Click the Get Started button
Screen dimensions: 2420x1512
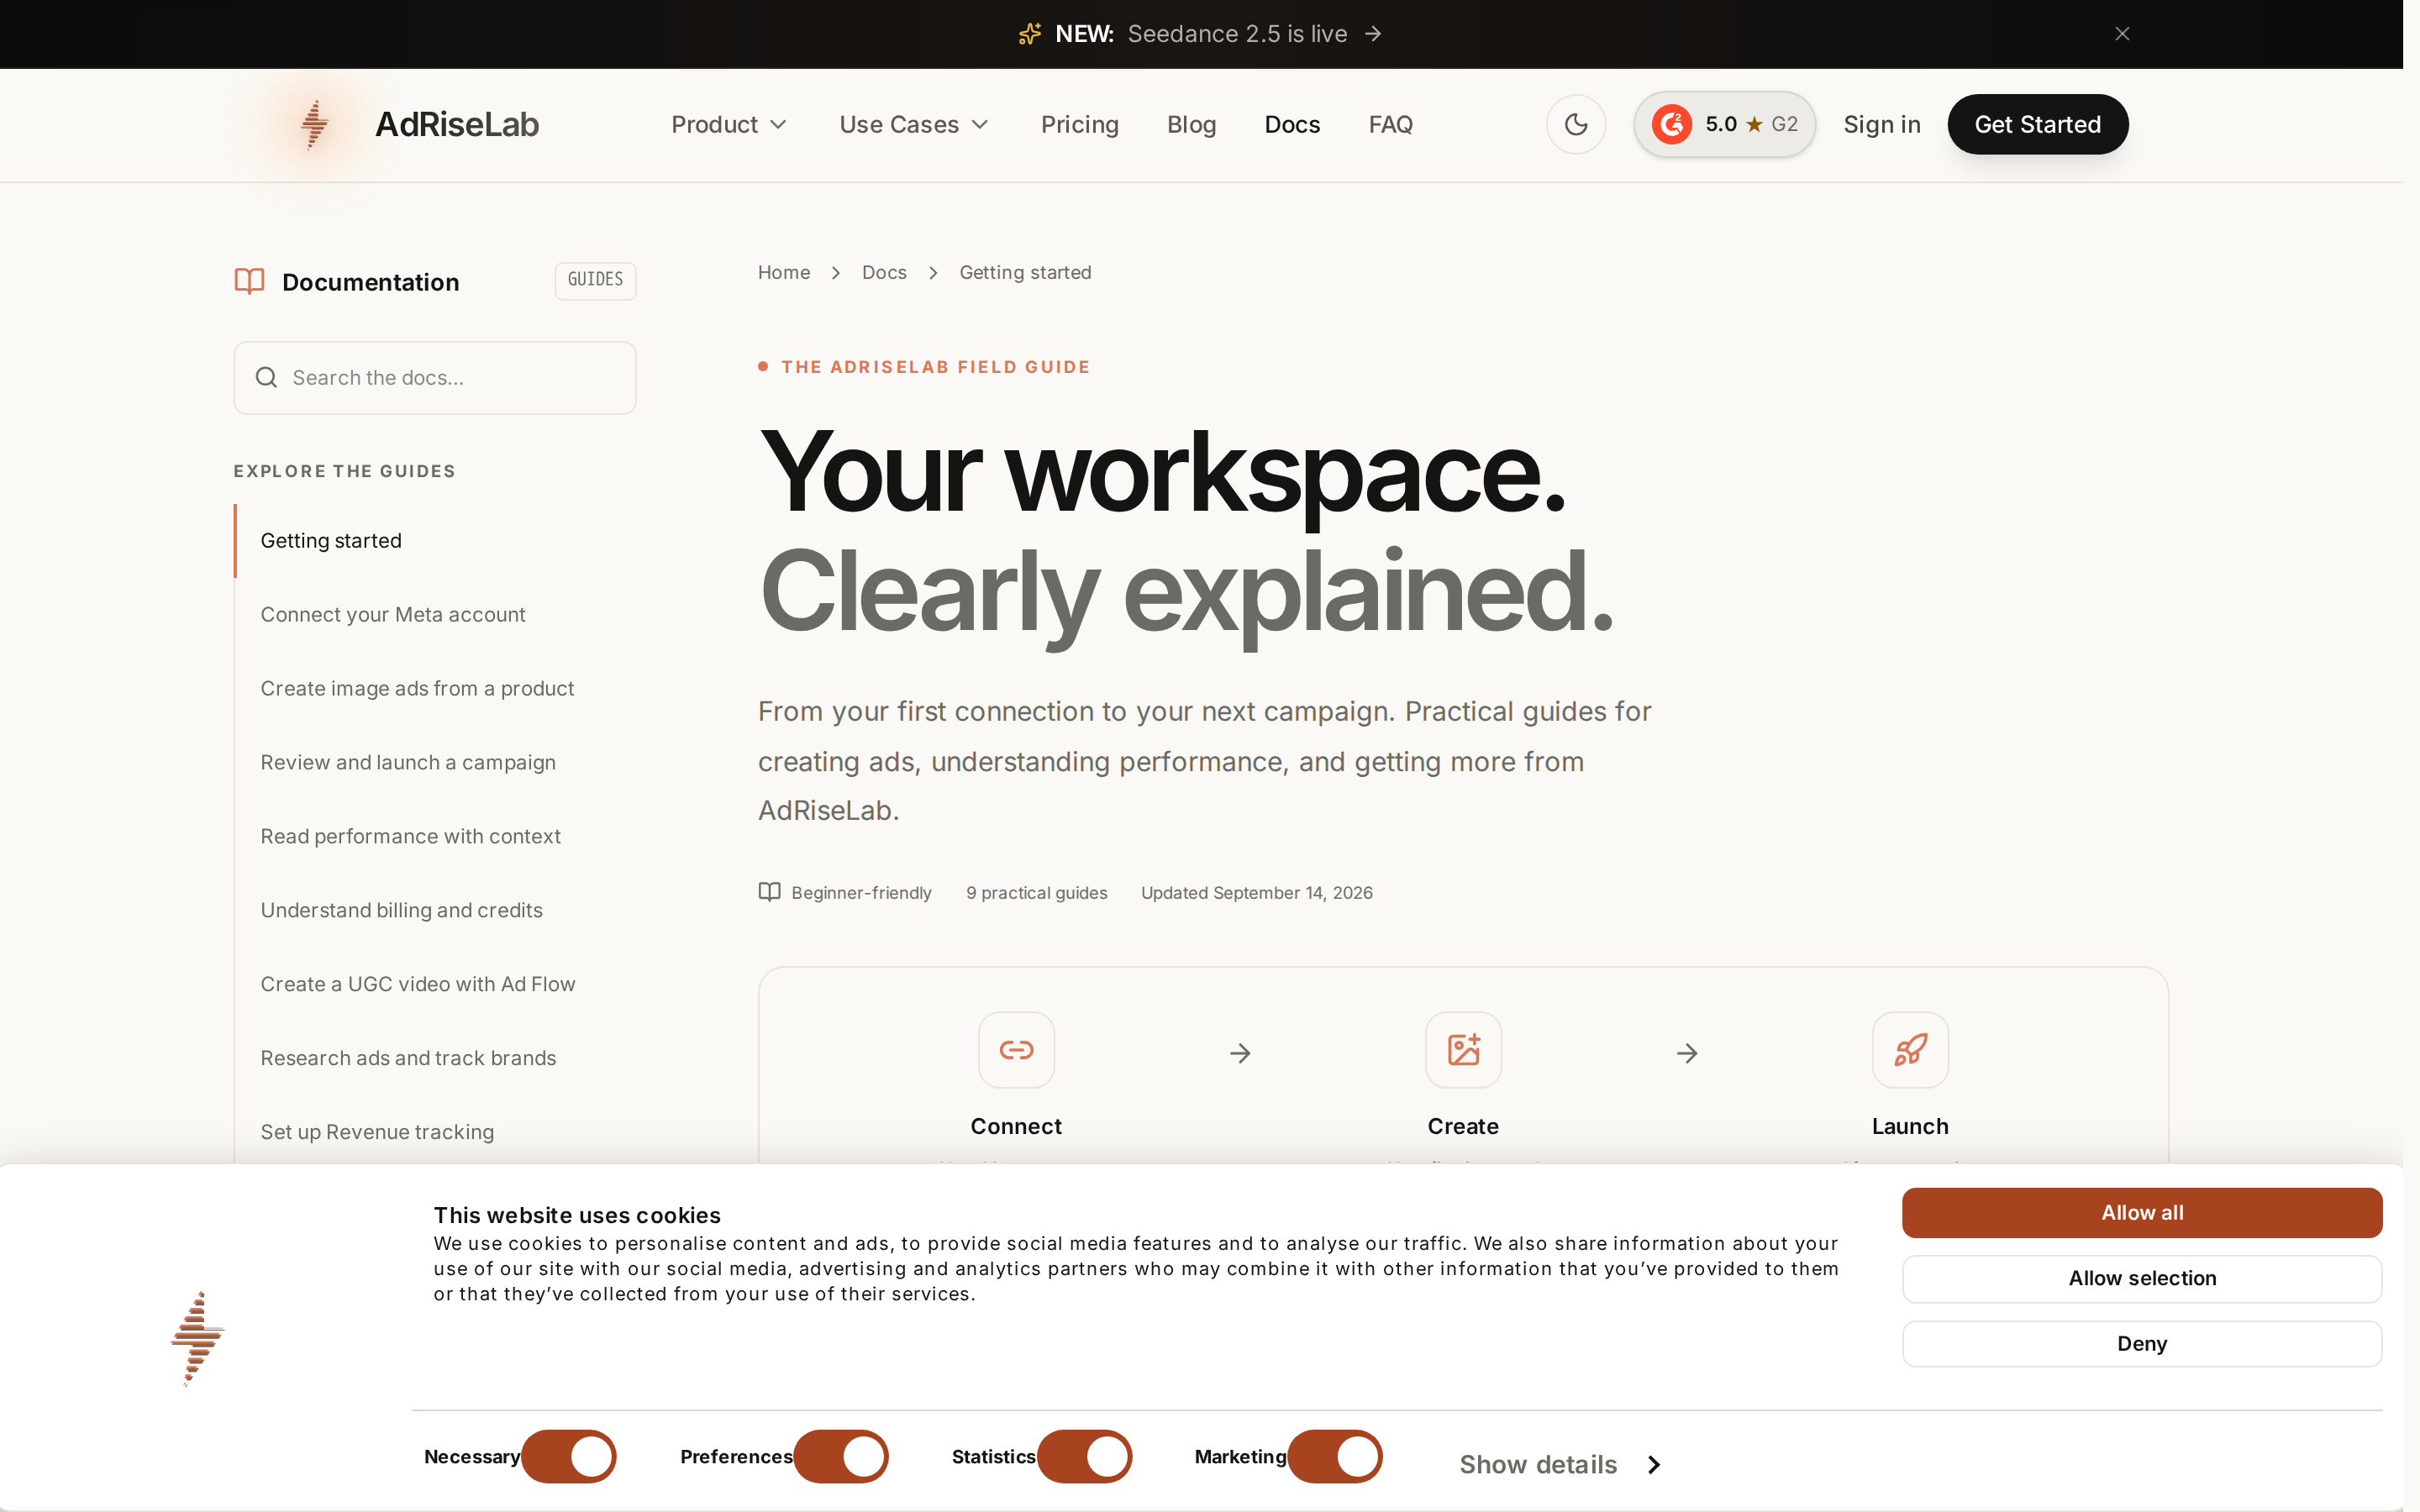[2037, 124]
